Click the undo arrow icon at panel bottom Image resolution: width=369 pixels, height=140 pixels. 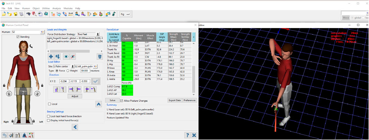[x=5, y=135]
